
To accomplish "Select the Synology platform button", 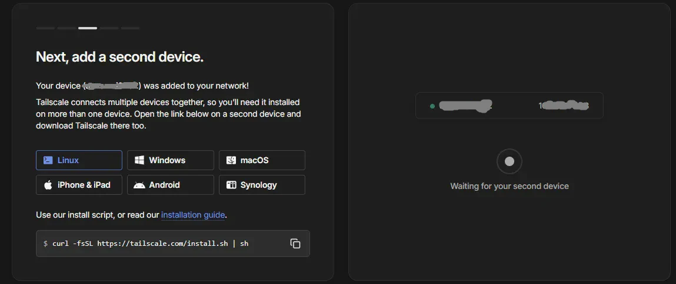I will tap(262, 185).
